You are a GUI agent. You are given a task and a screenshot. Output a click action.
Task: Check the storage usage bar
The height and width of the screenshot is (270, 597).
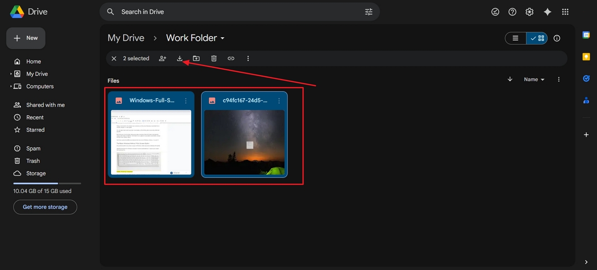pos(47,183)
